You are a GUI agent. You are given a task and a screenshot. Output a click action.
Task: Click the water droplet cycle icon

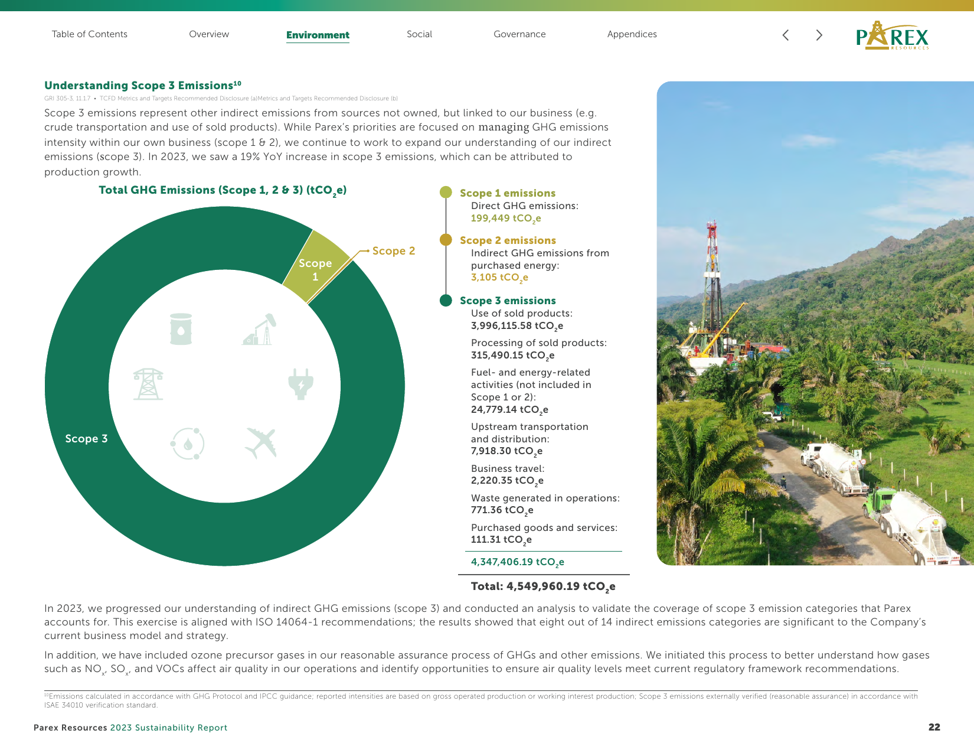(x=188, y=444)
